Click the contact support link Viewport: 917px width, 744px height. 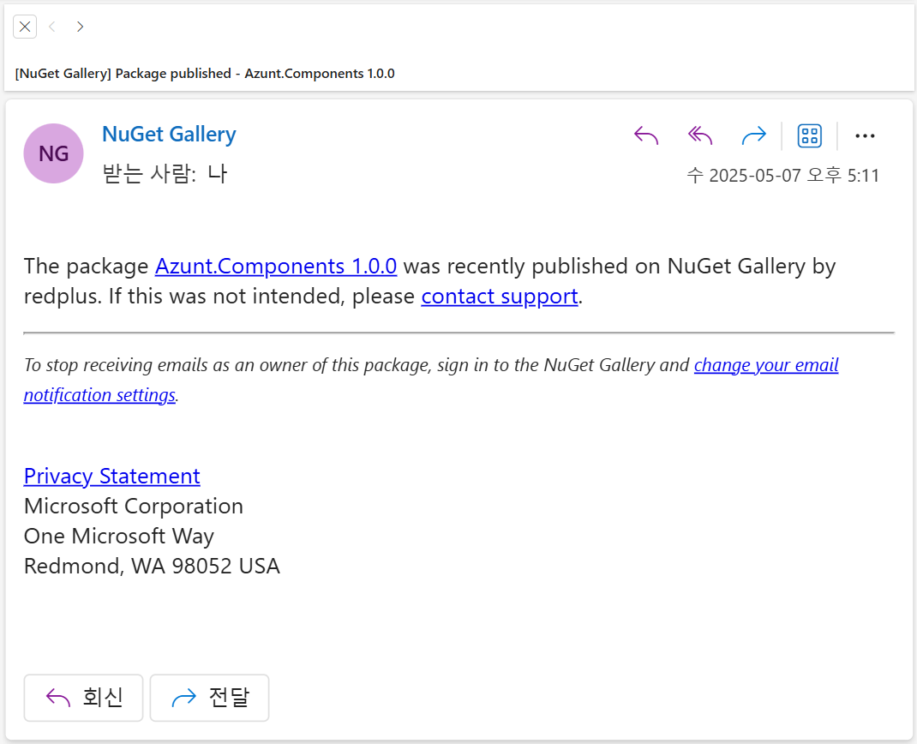coord(500,296)
